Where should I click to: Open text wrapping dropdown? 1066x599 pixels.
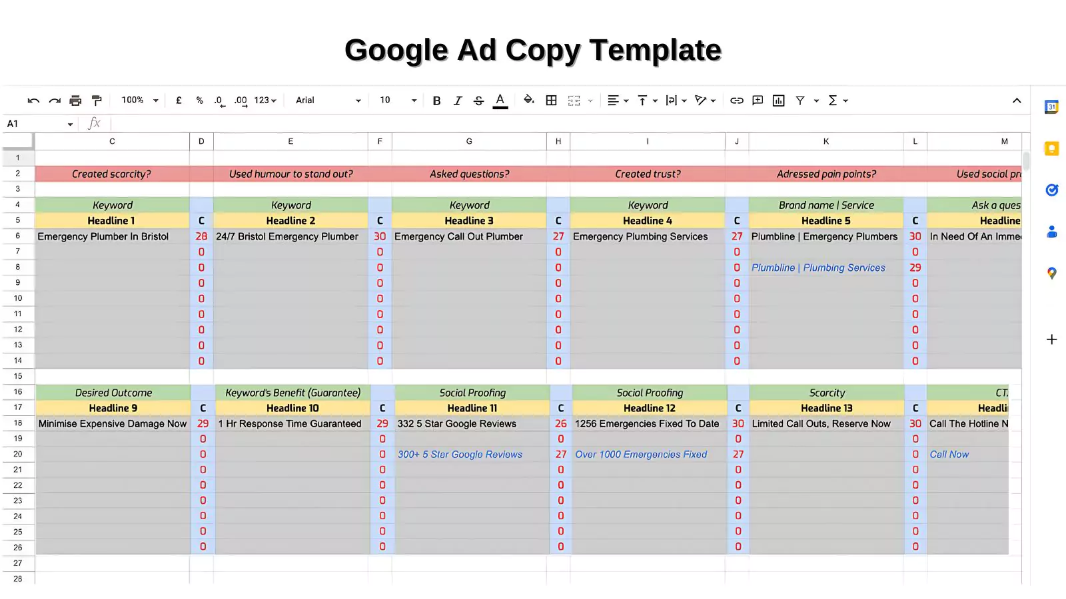[676, 100]
